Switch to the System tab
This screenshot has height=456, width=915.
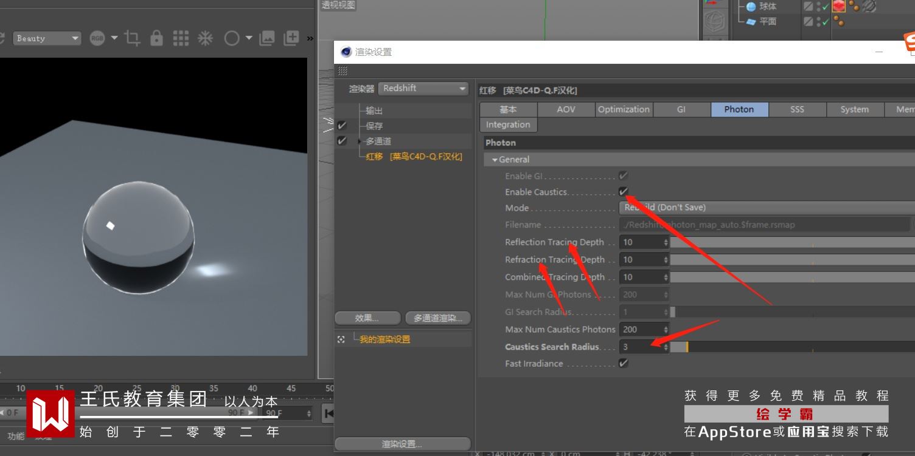pos(855,109)
